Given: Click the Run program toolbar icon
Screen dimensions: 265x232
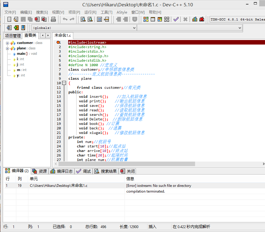Looking at the screenshot, I should (153, 19).
